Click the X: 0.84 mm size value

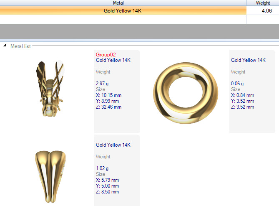click(242, 95)
